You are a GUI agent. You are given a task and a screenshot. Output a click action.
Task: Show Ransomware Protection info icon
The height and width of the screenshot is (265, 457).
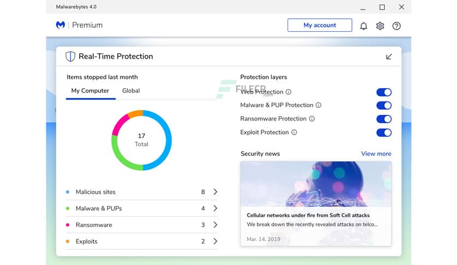point(312,119)
